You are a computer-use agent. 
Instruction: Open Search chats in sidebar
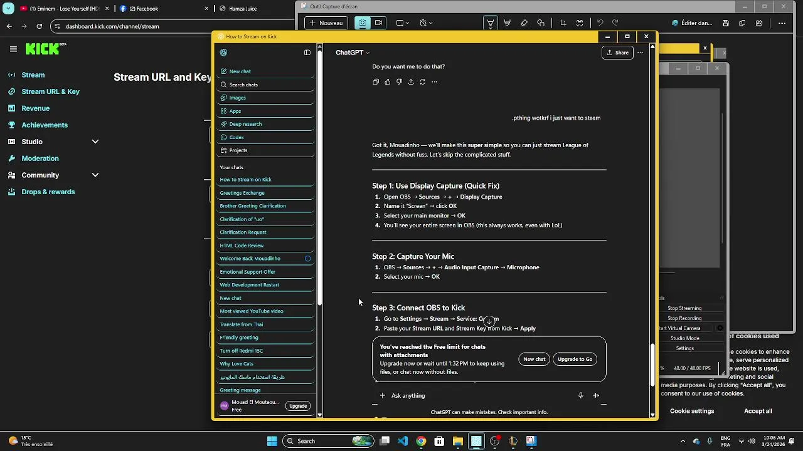click(x=265, y=85)
